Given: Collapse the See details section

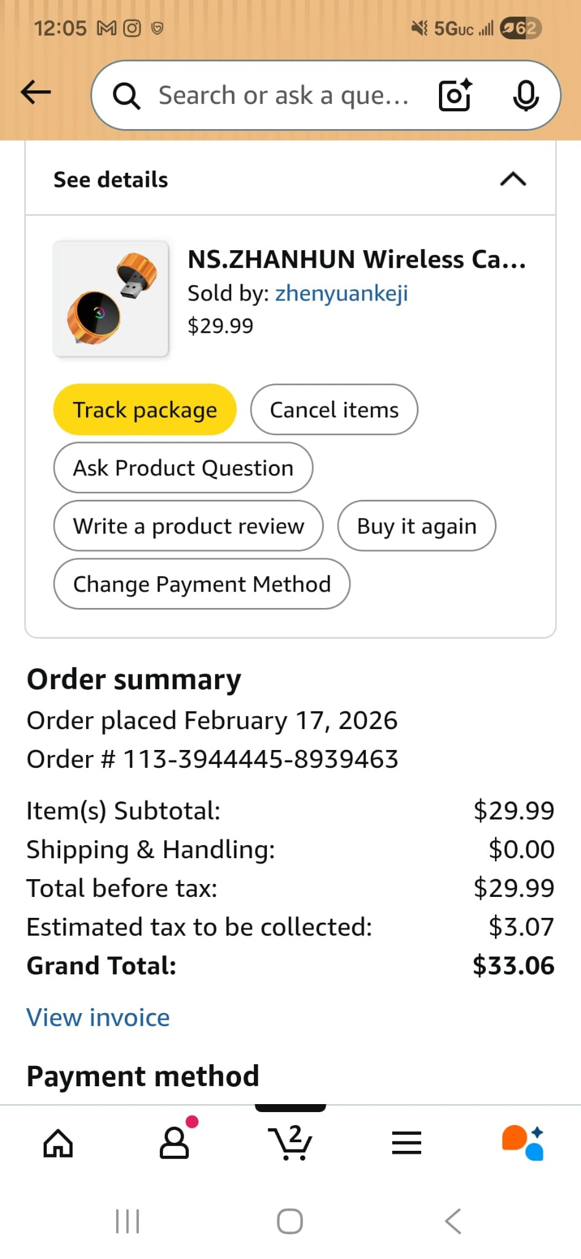Looking at the screenshot, I should [x=513, y=180].
